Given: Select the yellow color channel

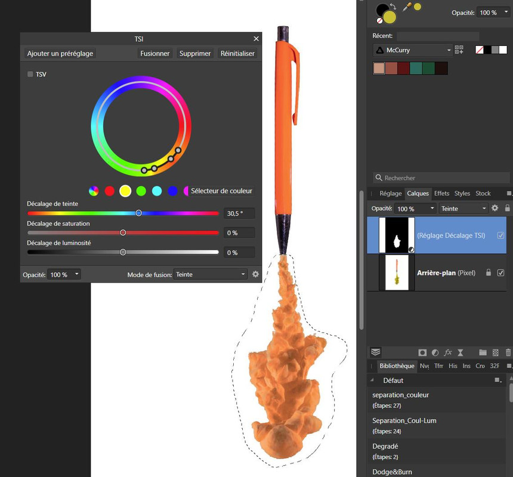Looking at the screenshot, I should click(x=125, y=191).
